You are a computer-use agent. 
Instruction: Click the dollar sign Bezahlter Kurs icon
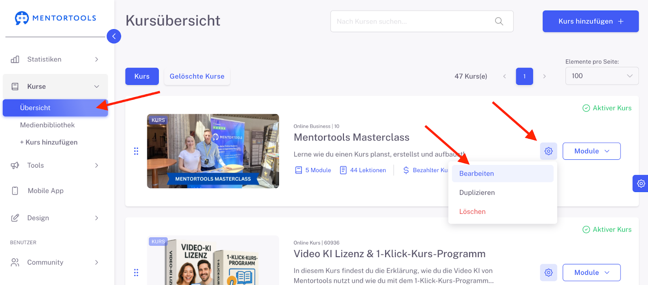[406, 170]
